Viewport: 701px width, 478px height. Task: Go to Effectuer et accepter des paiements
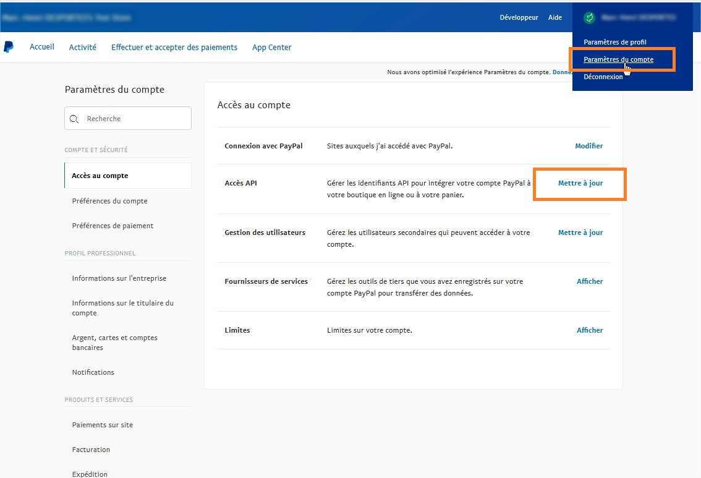pyautogui.click(x=174, y=47)
